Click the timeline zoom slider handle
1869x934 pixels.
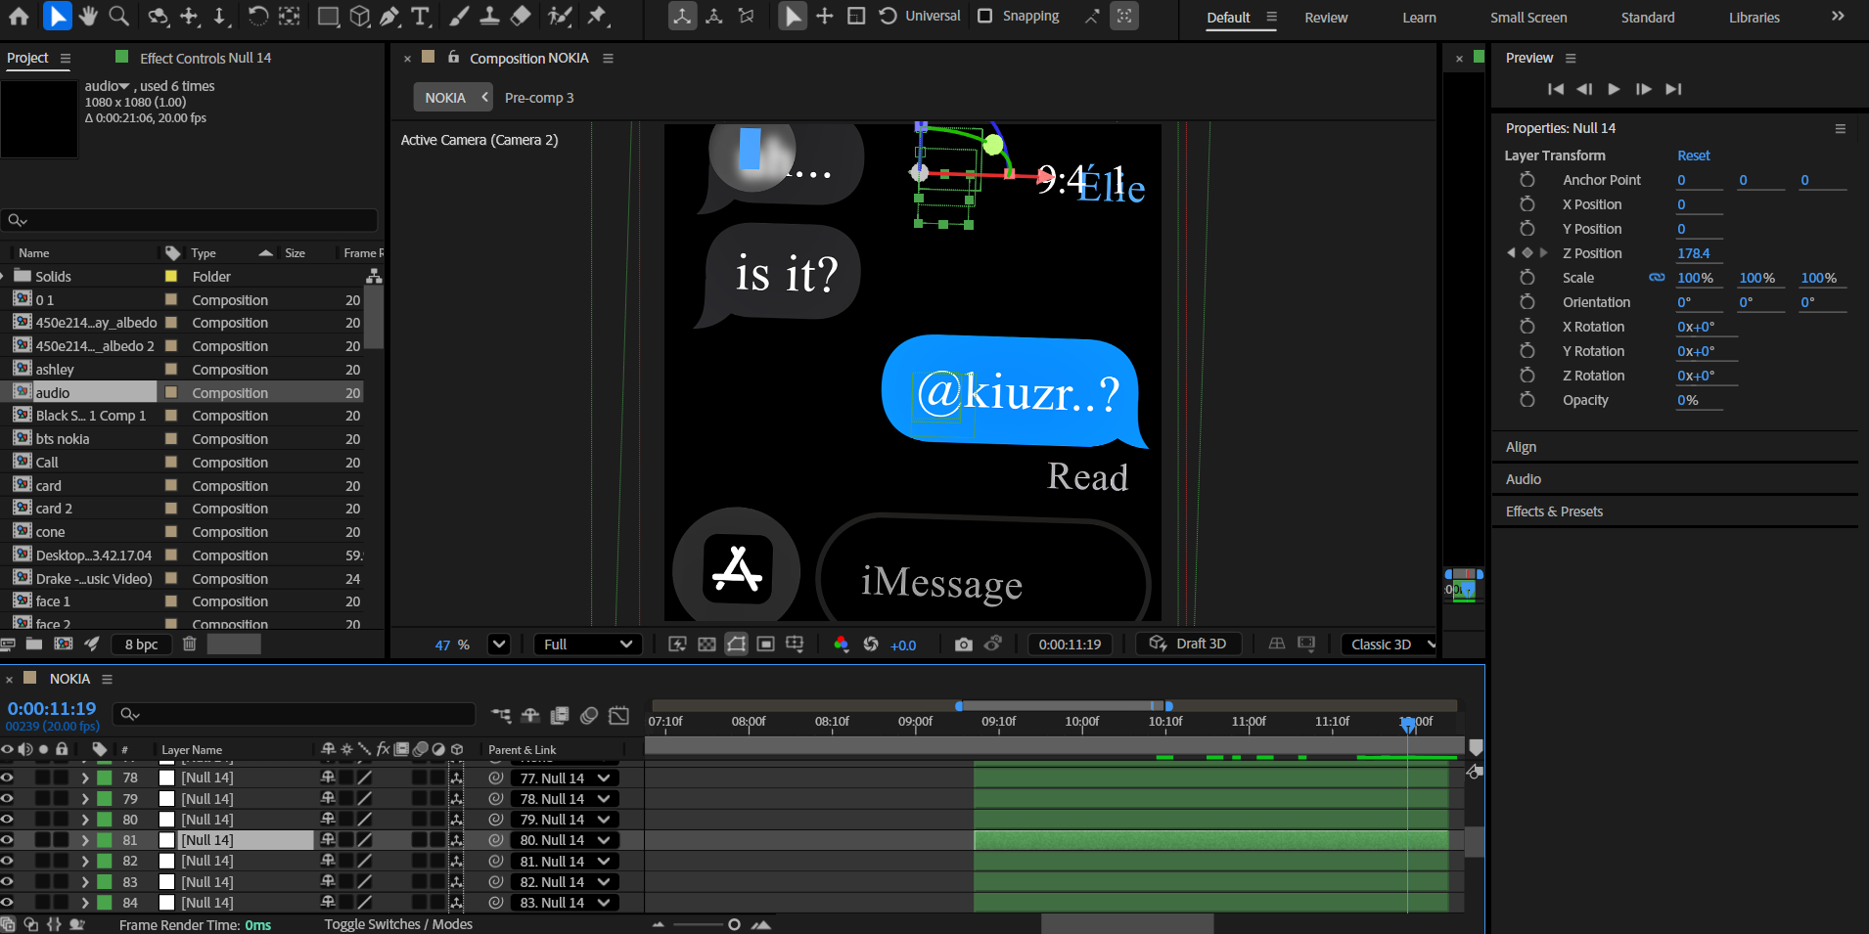coord(734,924)
